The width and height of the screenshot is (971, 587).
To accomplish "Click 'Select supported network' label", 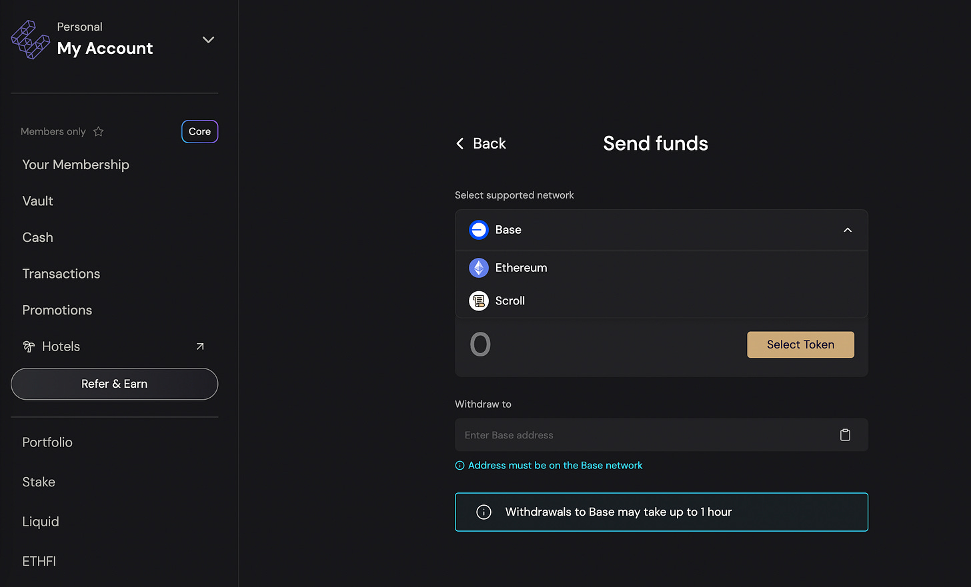I will coord(514,195).
